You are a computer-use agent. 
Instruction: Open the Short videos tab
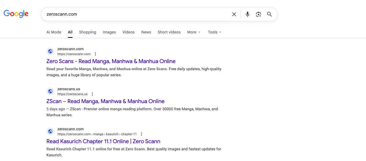coord(169,32)
